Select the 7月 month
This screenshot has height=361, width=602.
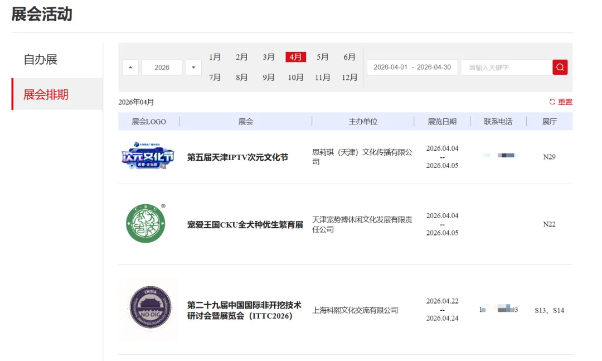point(215,77)
